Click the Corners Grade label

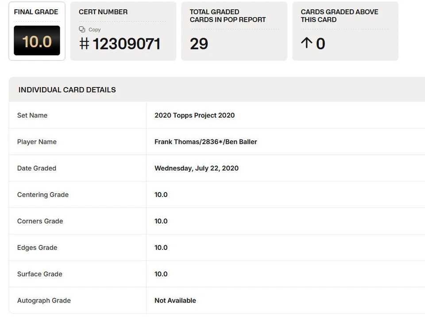coord(40,221)
